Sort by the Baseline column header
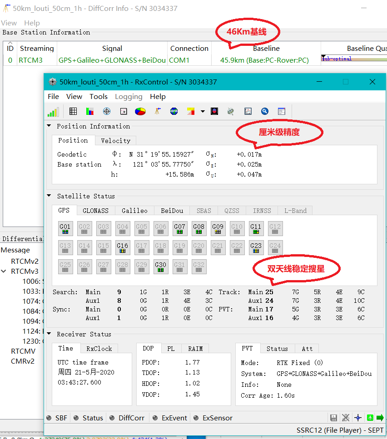The image size is (387, 439). coord(266,49)
